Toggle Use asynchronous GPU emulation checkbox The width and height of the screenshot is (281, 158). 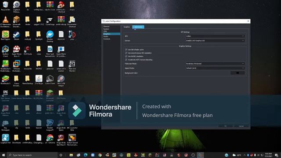(126, 53)
